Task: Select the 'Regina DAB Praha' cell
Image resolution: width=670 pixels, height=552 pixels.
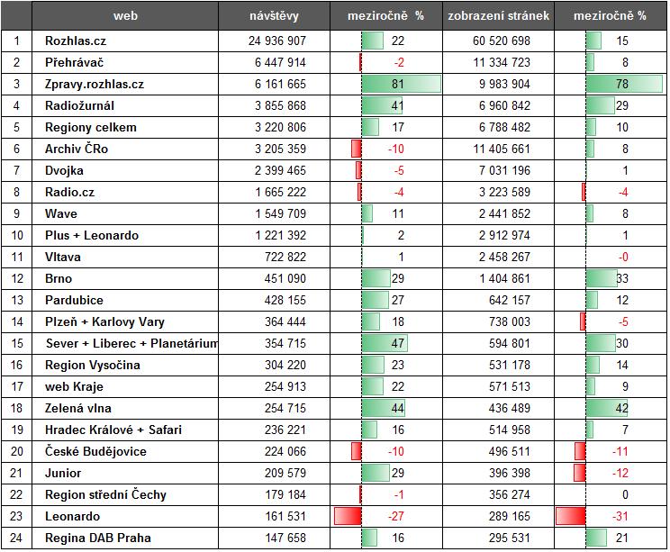Action: (x=125, y=538)
